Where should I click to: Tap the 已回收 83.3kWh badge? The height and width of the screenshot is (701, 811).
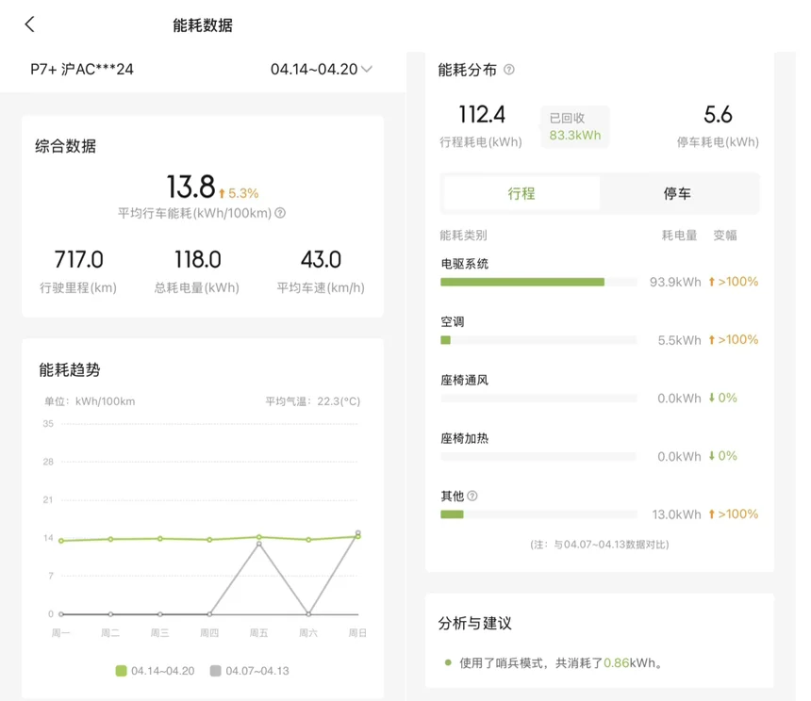pyautogui.click(x=575, y=127)
